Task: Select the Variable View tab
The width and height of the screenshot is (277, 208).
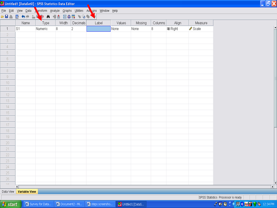Action: (x=27, y=192)
